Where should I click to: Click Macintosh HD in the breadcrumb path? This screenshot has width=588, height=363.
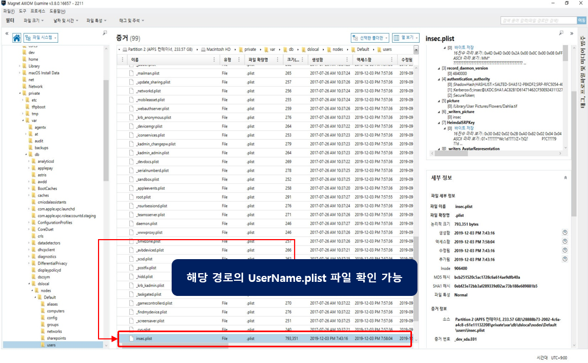coord(220,49)
